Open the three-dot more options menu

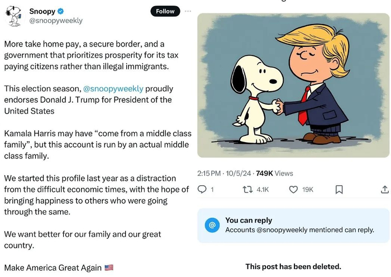188,11
